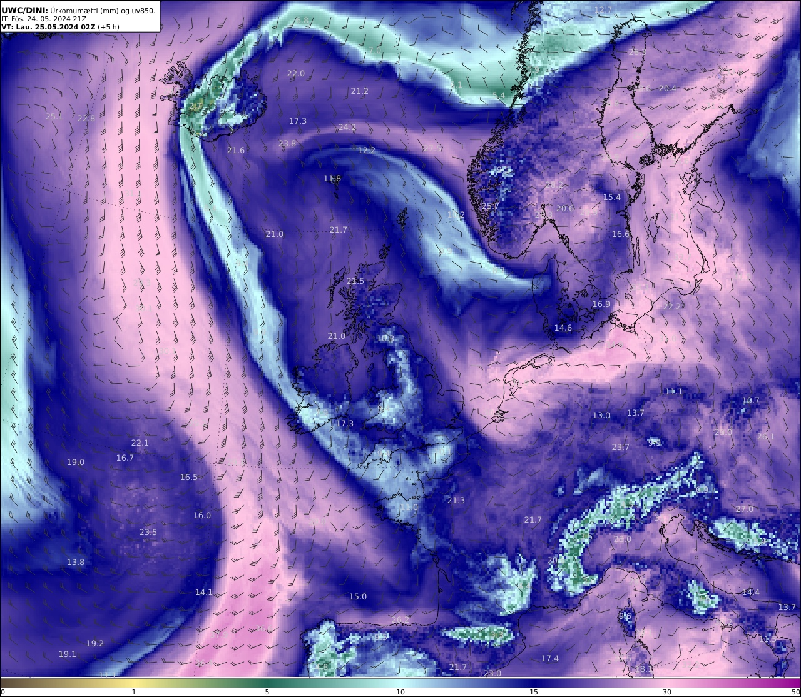Click the 13.0 value label
This screenshot has width=801, height=697.
[x=601, y=415]
